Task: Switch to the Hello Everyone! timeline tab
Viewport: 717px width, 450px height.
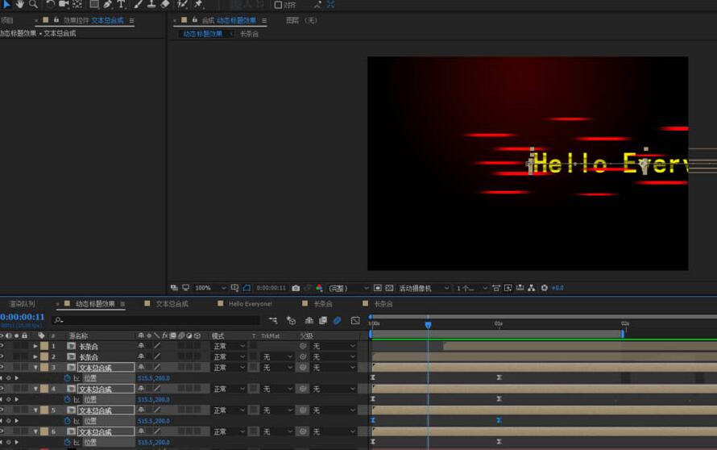Action: [x=250, y=304]
